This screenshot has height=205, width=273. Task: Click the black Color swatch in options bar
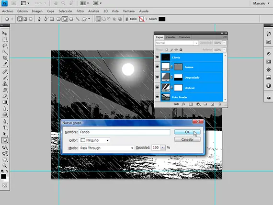tap(162, 19)
